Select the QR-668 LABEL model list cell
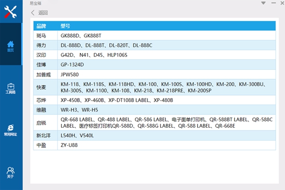285x190 pixels. click(x=167, y=123)
